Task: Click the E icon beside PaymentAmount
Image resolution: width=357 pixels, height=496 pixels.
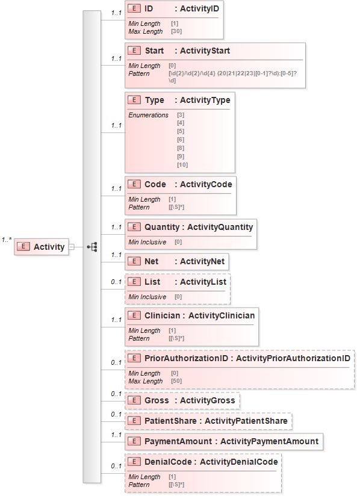Action: pos(134,441)
